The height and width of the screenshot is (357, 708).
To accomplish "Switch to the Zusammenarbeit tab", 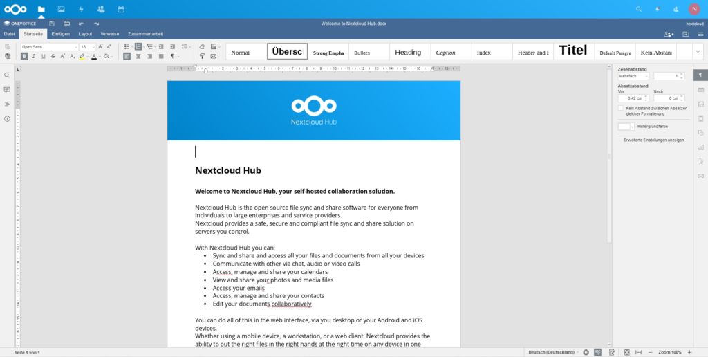I will pos(145,34).
